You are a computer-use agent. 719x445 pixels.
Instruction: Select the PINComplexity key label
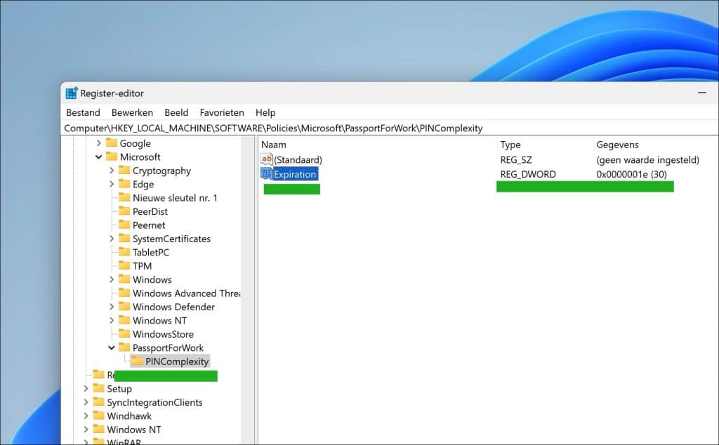(177, 361)
